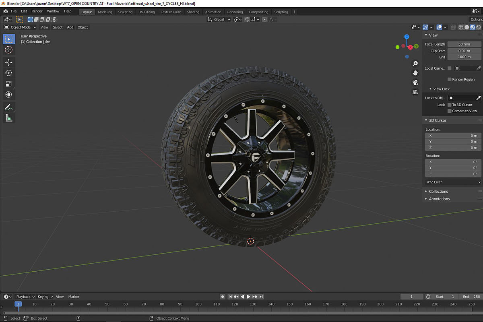This screenshot has width=483, height=322.
Task: Click the 3D Cursor Location X field
Action: click(453, 136)
